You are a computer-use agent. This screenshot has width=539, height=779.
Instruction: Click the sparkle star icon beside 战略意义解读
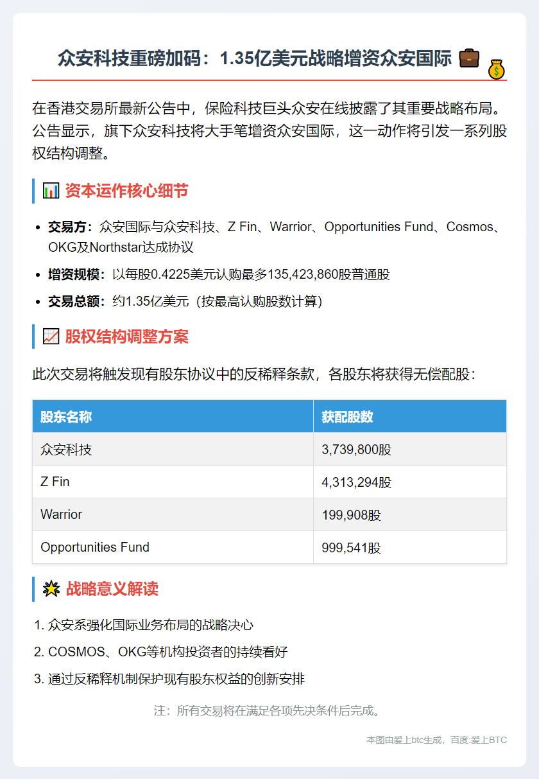[51, 589]
